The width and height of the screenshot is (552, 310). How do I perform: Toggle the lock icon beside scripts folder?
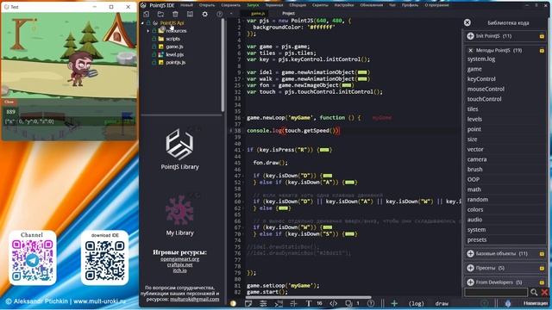154,39
